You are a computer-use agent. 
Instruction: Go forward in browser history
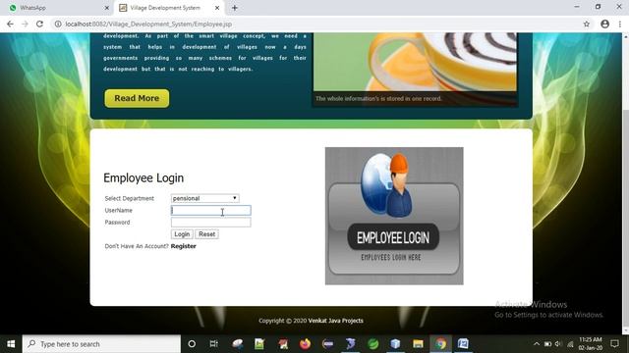pyautogui.click(x=25, y=24)
